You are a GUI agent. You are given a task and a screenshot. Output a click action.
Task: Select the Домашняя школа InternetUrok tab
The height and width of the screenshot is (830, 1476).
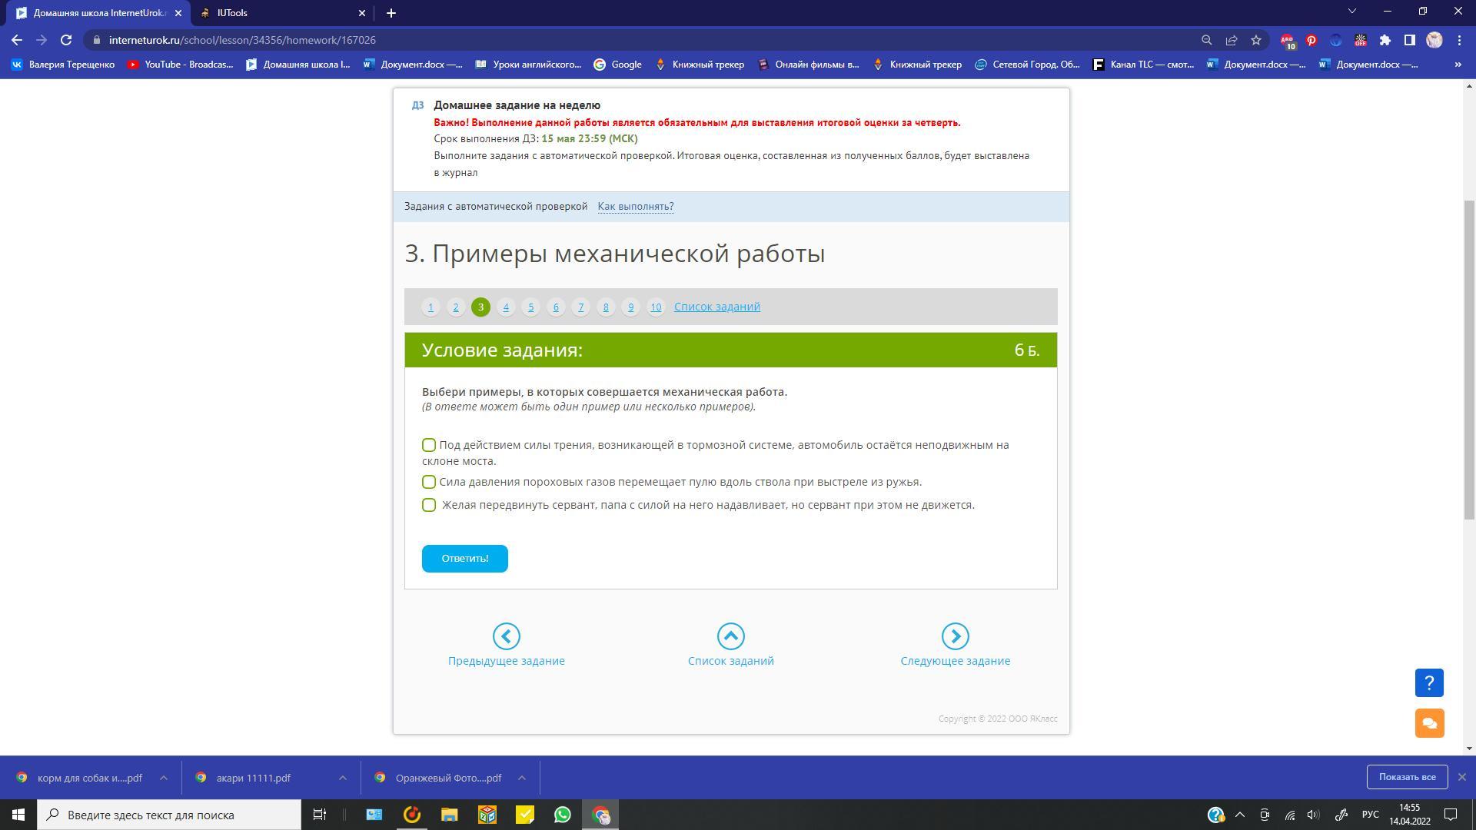98,13
